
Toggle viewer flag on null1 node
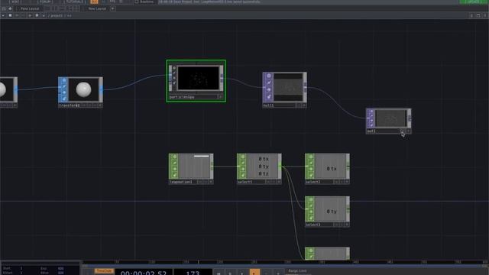(x=268, y=76)
